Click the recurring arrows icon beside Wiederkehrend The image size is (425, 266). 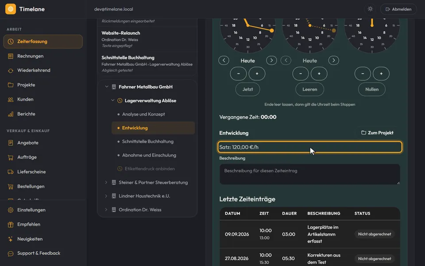(x=11, y=70)
